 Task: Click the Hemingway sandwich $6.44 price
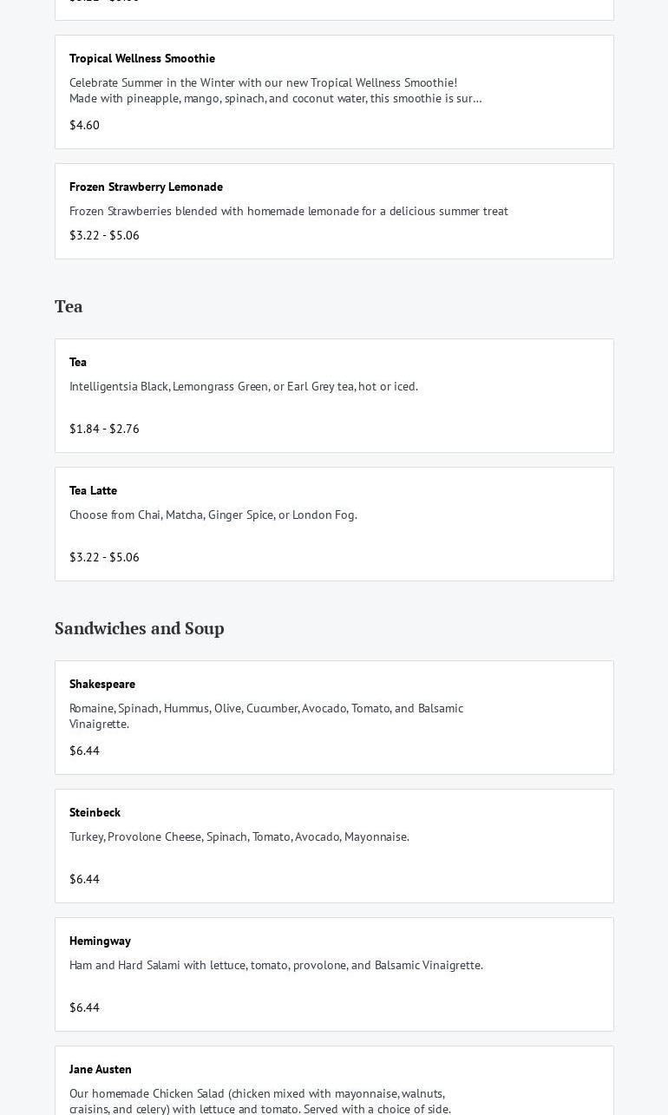(x=84, y=1007)
